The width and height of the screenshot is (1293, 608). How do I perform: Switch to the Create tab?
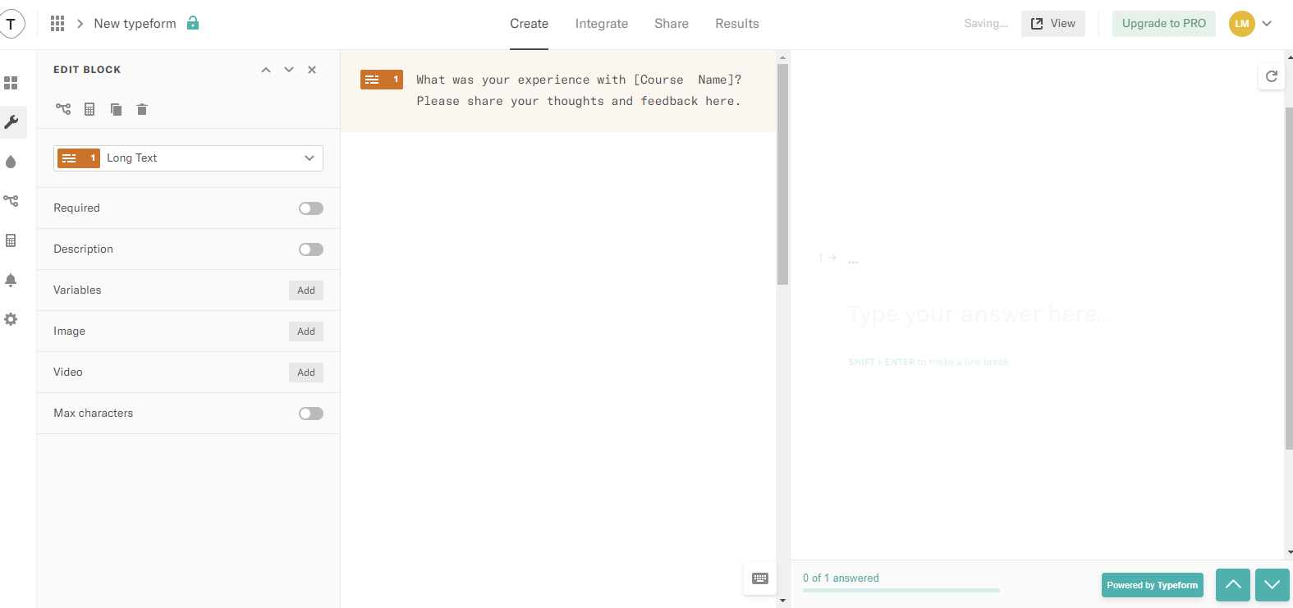529,24
